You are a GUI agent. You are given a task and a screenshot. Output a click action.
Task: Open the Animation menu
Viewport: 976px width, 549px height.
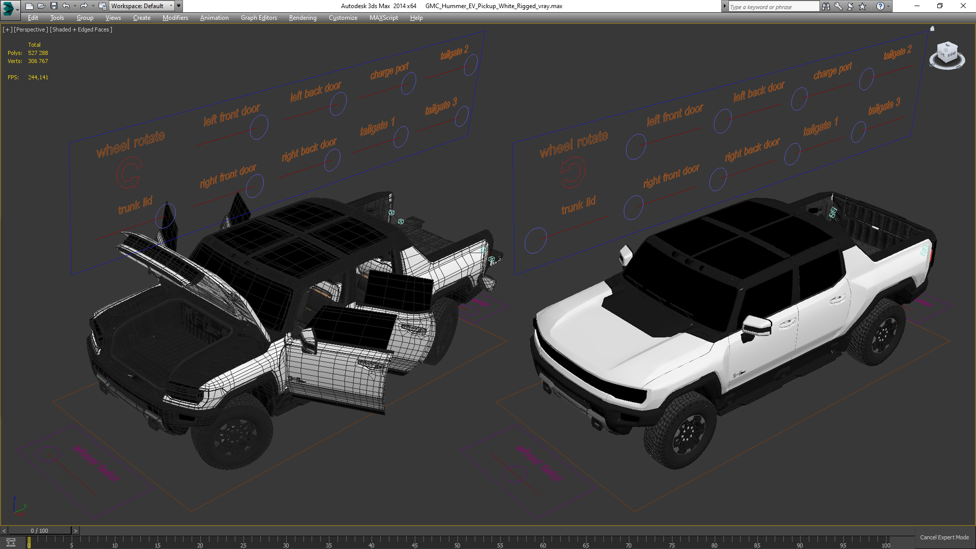click(214, 18)
